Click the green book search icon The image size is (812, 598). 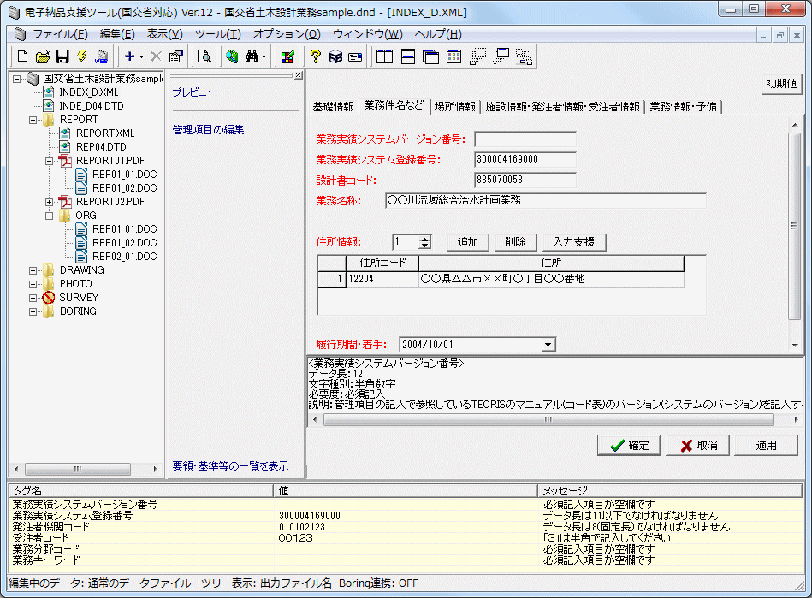[232, 56]
